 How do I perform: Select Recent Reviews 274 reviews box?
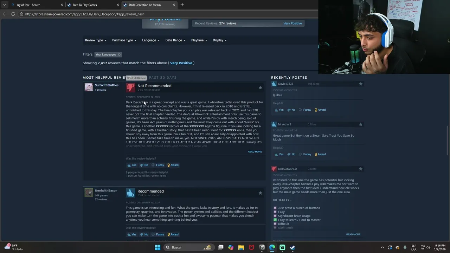tap(248, 23)
